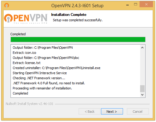This screenshot has height=122, width=156.
Task: Select 'Extract: icon.ico' log line
Action: 24,53
